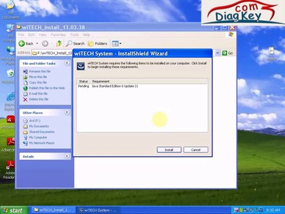Click the Requirement column header
285x214 pixels.
101,81
